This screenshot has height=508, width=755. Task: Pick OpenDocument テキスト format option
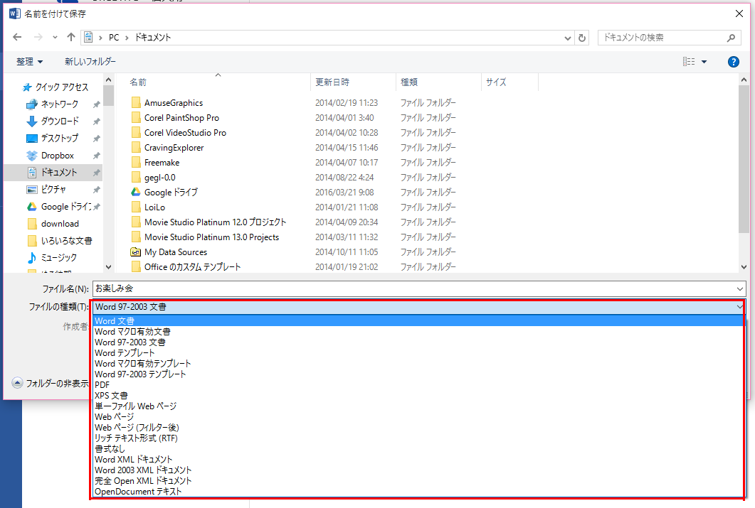click(138, 492)
